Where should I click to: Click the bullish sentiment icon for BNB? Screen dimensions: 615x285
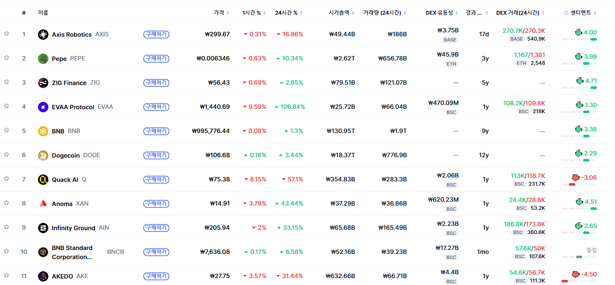[x=578, y=129]
